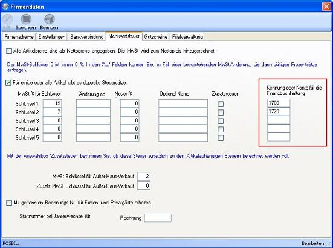This screenshot has width=333, height=248.
Task: Click the Bearbeiten status bar text
Action: coord(312,244)
